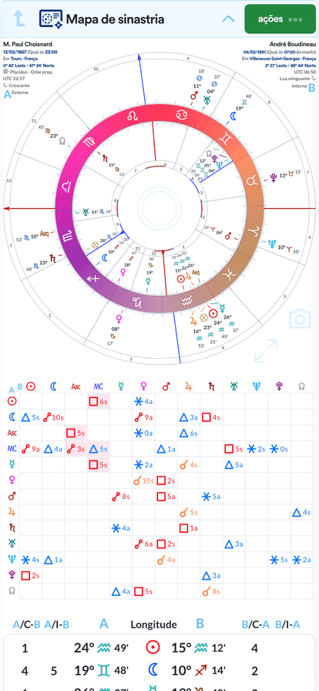
Task: Click the Externo A chart label
Action: [x=15, y=93]
